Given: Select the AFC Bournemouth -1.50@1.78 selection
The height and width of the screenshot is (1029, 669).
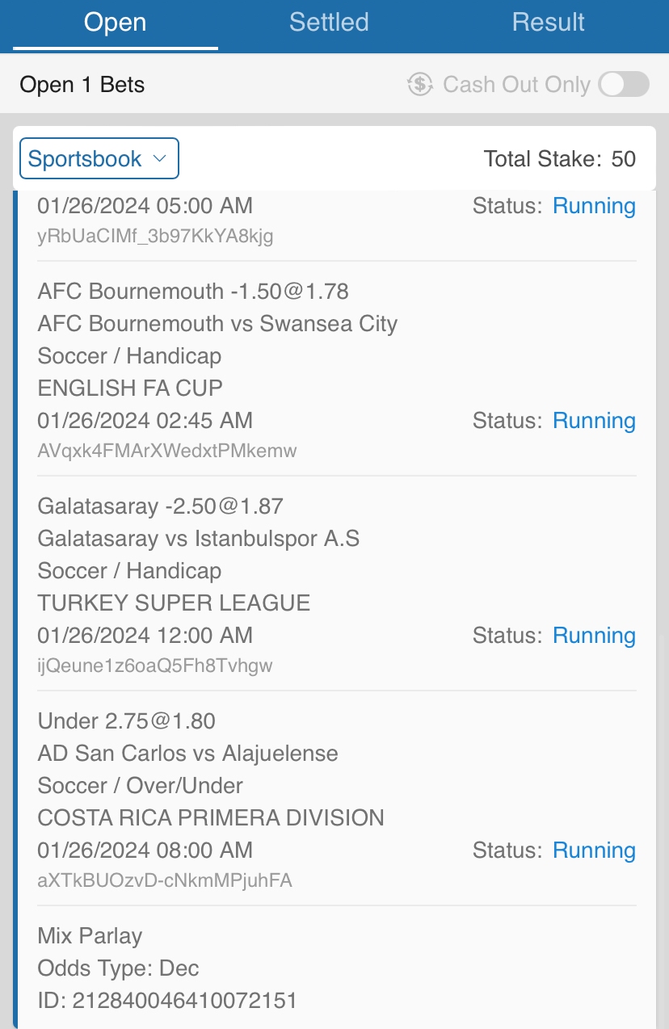Looking at the screenshot, I should pyautogui.click(x=193, y=291).
